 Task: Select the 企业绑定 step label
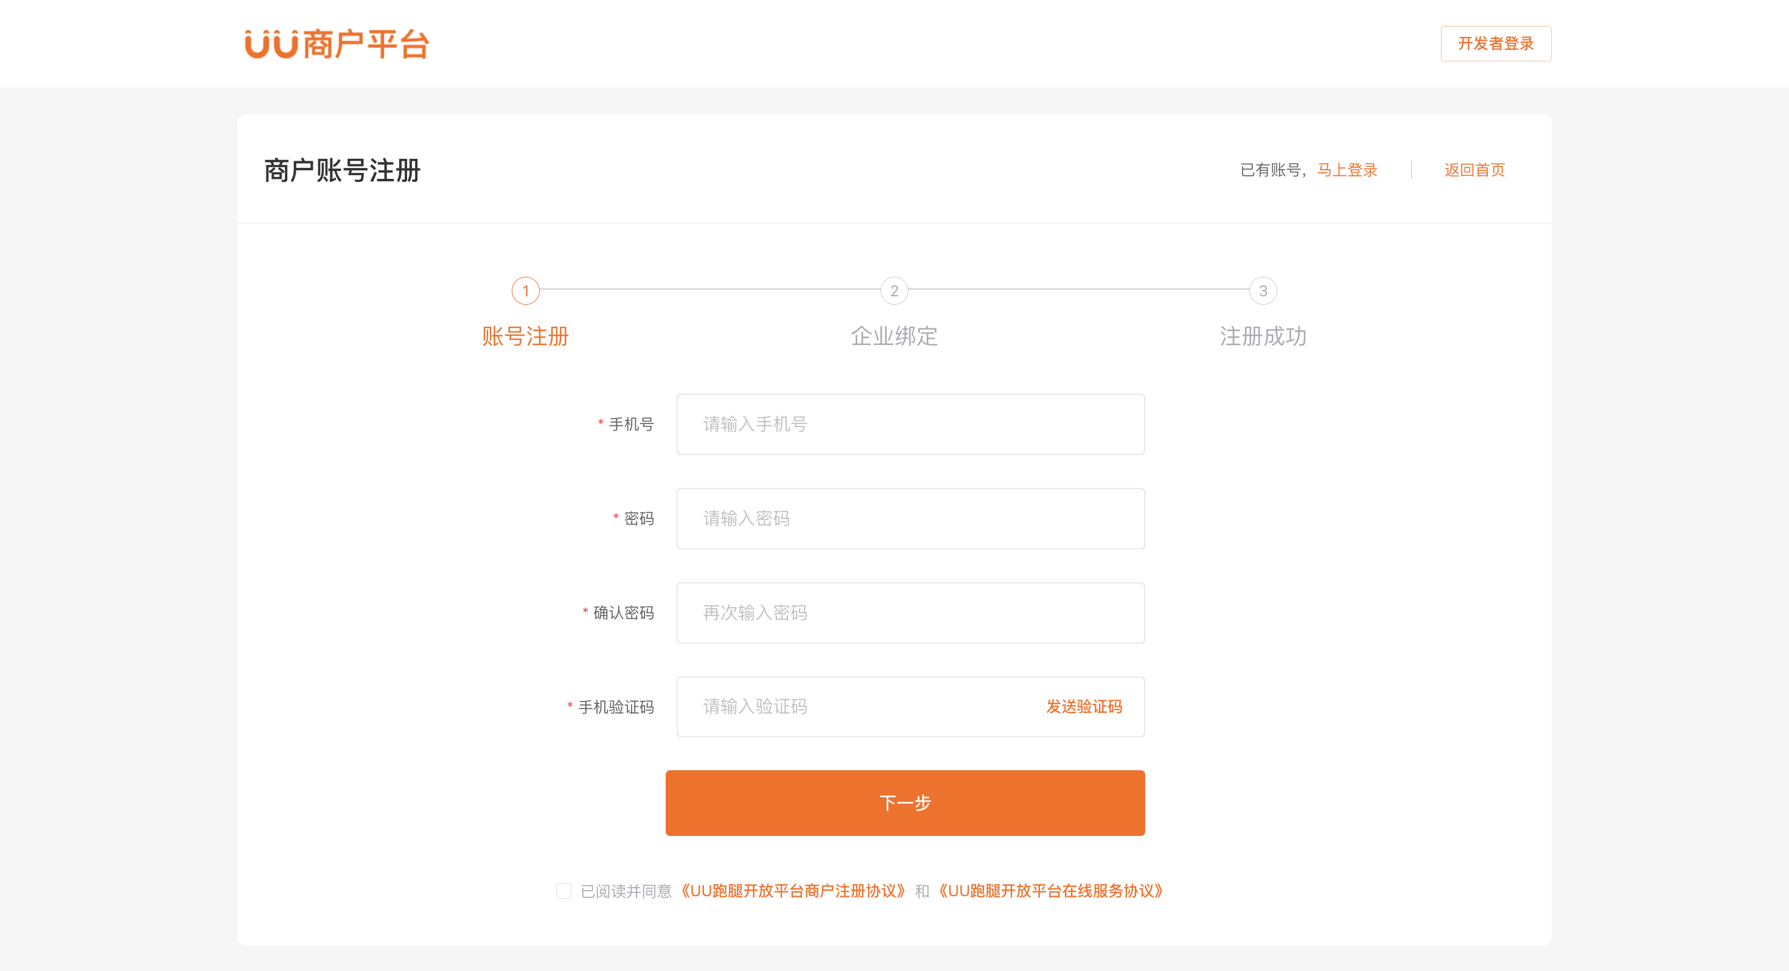894,336
